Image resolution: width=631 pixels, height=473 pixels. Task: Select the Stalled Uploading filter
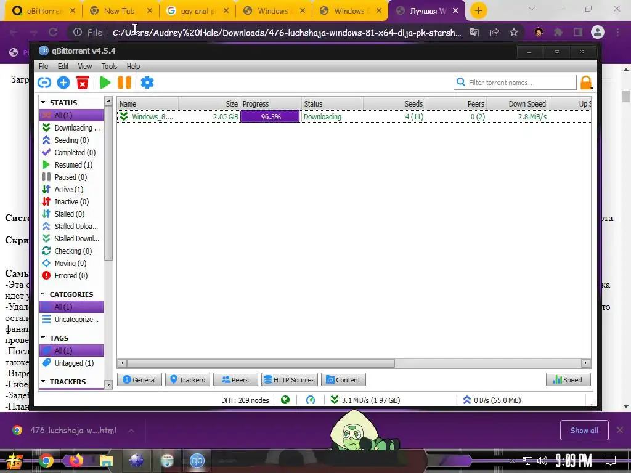[x=71, y=226]
